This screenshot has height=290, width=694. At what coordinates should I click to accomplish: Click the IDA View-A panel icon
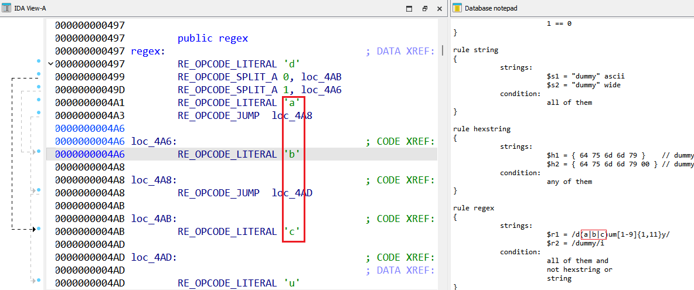(6, 8)
